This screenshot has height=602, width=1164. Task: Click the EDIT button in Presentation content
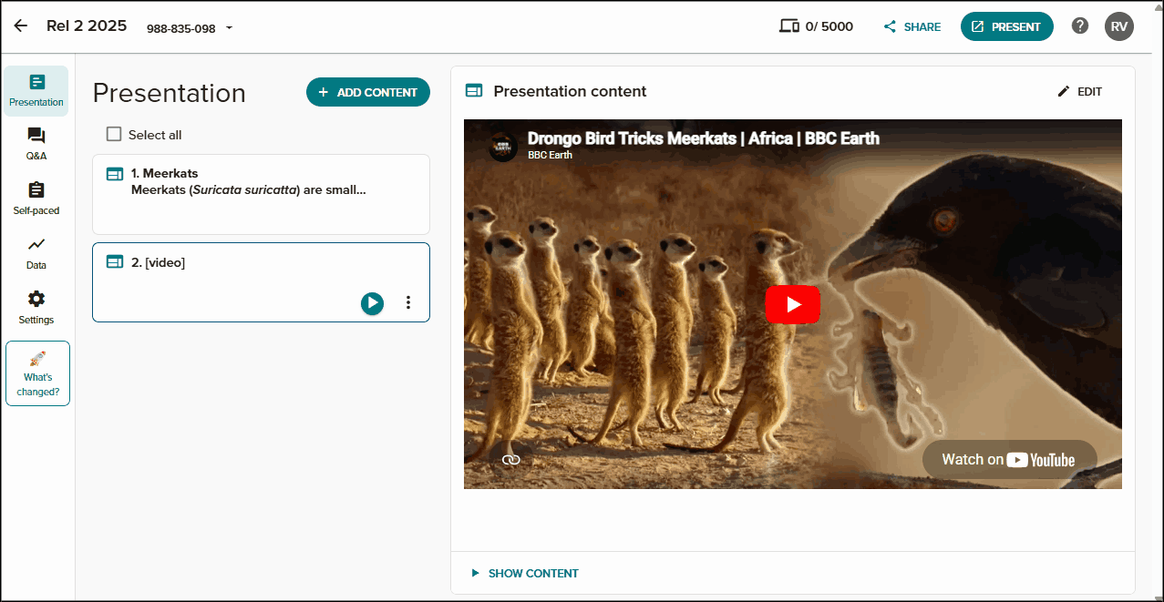pos(1080,92)
